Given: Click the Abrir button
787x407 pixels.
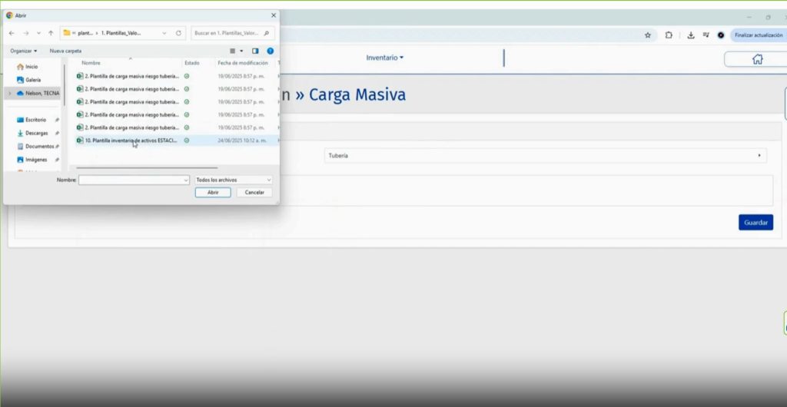Looking at the screenshot, I should [x=213, y=192].
